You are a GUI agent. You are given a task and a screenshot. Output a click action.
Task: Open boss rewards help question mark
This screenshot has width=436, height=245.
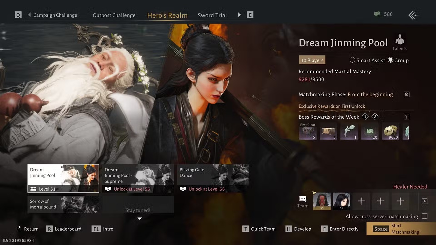[406, 117]
